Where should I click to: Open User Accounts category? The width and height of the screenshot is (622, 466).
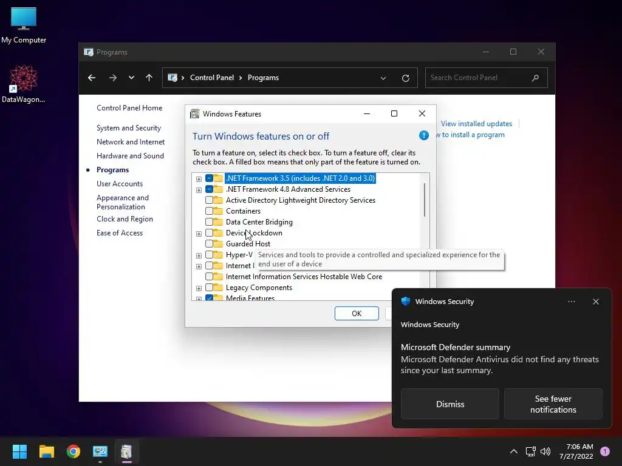coord(120,183)
